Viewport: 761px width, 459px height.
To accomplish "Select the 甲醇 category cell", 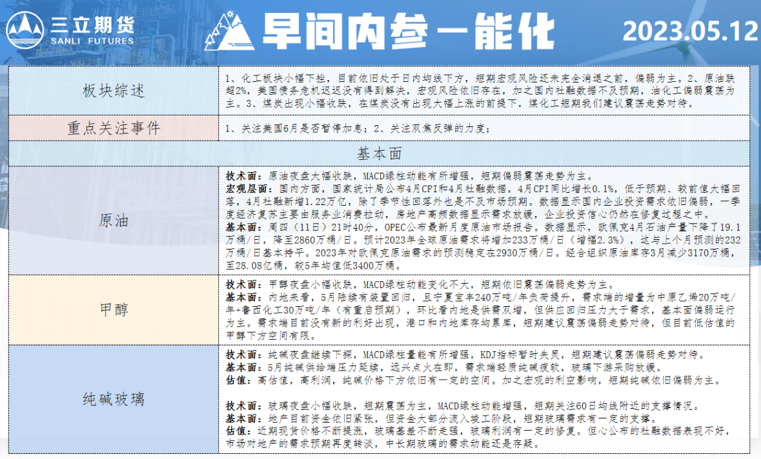I will [x=114, y=309].
